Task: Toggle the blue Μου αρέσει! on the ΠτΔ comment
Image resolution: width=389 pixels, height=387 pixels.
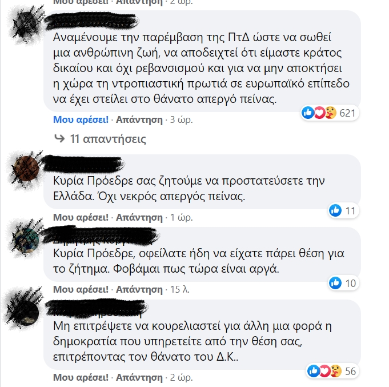Action: 81,119
